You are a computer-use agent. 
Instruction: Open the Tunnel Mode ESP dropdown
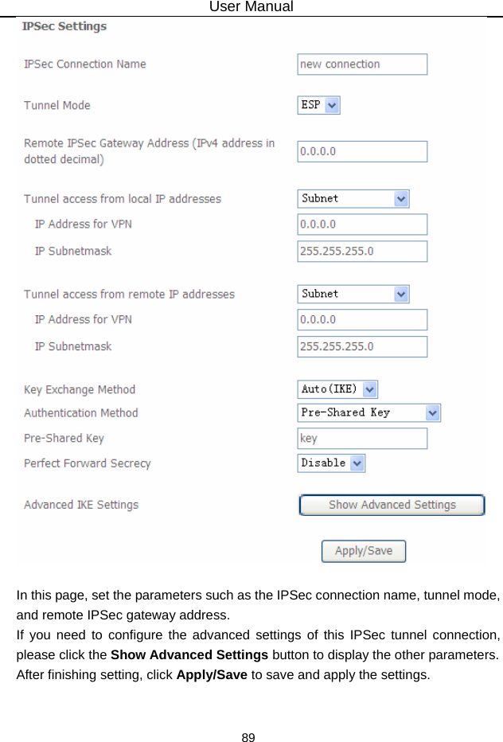(x=319, y=105)
